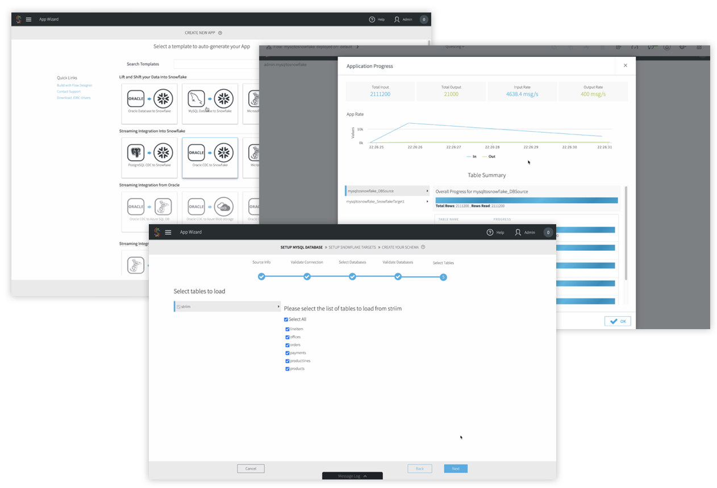The image size is (717, 488).
Task: Click the Overall Progress bar for mysqltosnowflake_DBSource
Action: click(527, 200)
